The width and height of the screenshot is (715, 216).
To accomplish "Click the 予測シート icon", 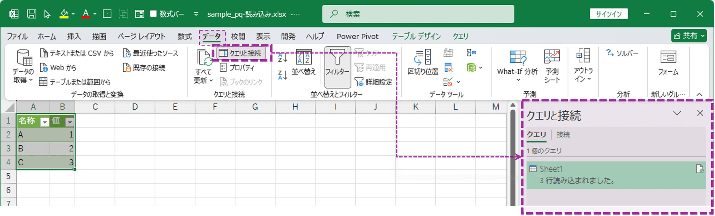I will (552, 66).
